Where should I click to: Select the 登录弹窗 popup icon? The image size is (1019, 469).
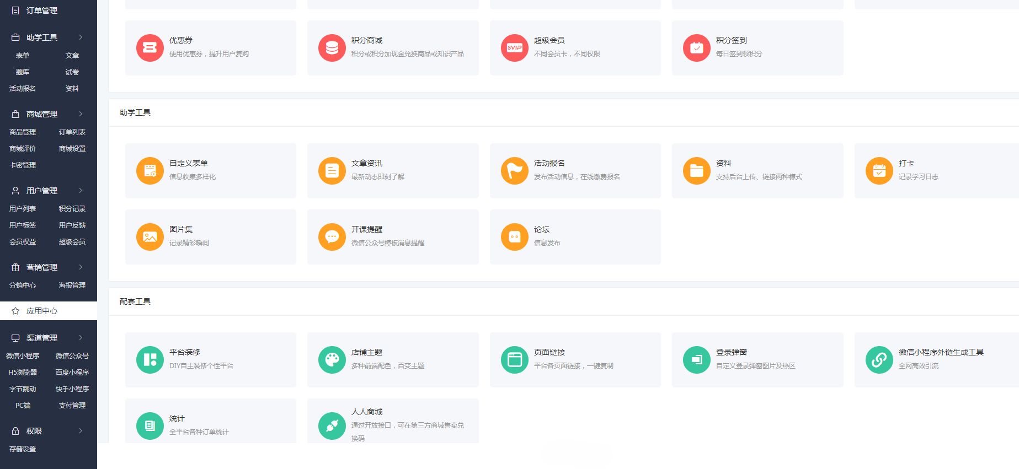click(x=697, y=360)
